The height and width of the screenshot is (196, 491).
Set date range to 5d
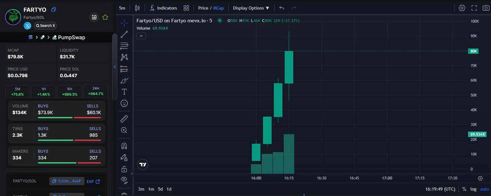(160, 189)
